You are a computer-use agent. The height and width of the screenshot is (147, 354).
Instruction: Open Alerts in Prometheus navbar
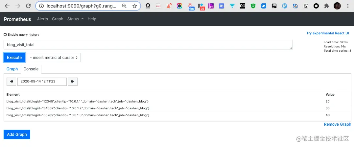click(x=42, y=19)
